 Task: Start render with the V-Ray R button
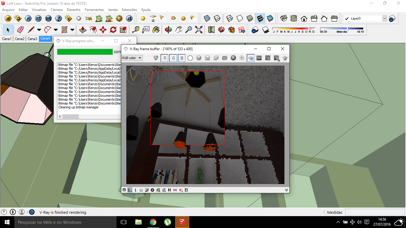(x=28, y=18)
